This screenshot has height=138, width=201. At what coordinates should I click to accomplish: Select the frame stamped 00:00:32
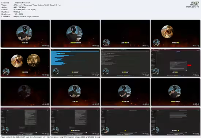pos(175,63)
